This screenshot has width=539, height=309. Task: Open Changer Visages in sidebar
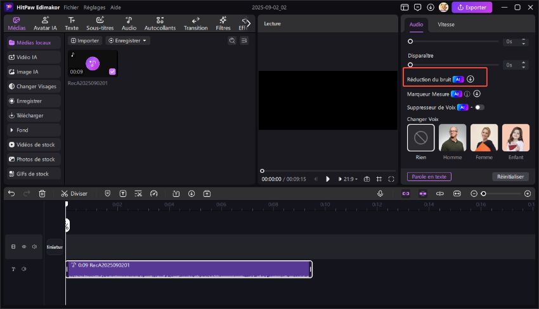click(34, 86)
